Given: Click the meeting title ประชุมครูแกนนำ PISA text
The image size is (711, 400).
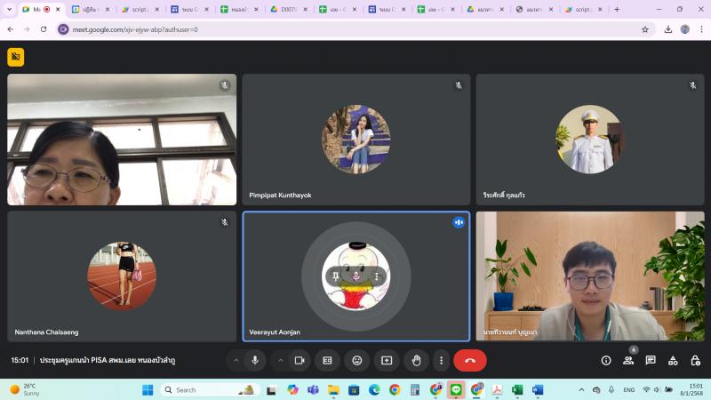Looking at the screenshot, I should click(108, 361).
